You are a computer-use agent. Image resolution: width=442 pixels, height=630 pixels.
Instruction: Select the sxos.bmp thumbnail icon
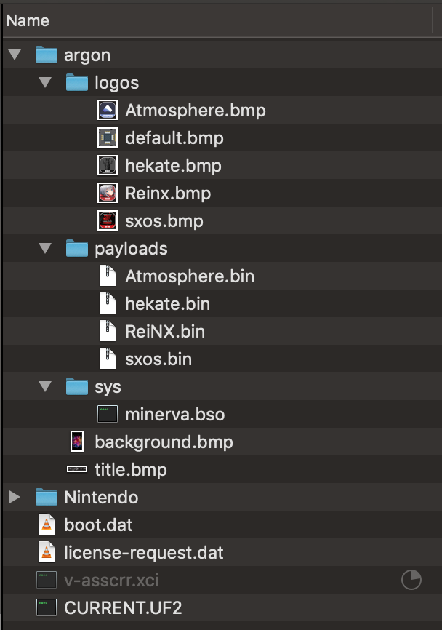[108, 220]
